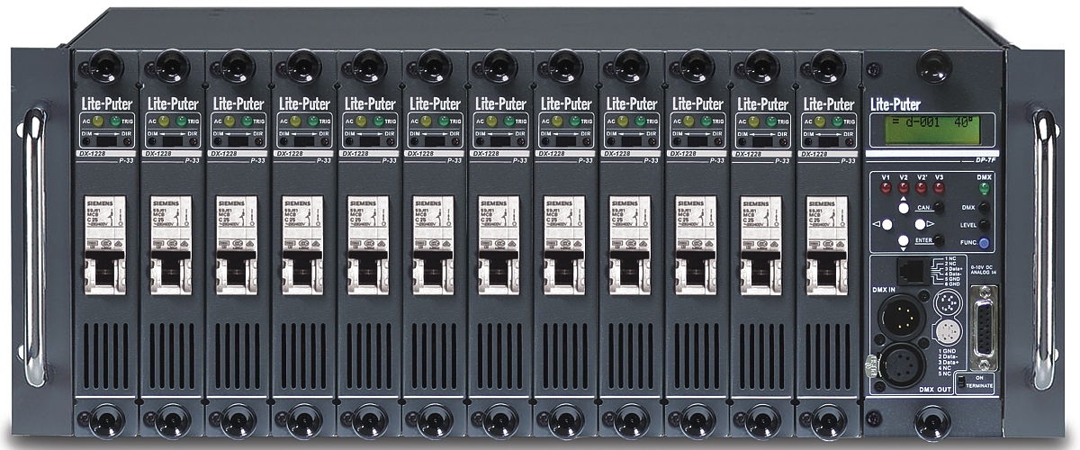Select the DP-7F model label

point(985,158)
